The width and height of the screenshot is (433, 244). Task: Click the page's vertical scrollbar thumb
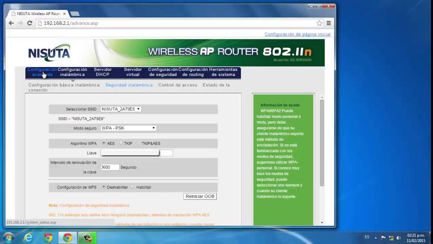click(322, 142)
